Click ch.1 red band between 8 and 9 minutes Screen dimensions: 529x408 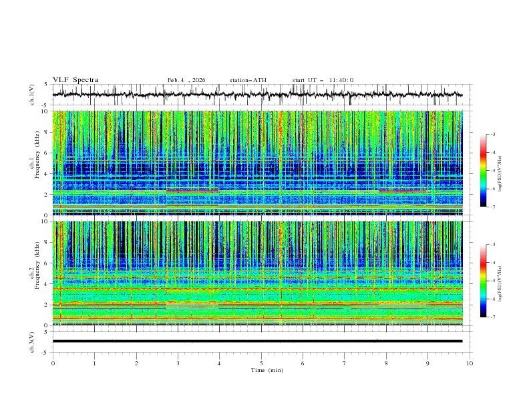click(402, 191)
